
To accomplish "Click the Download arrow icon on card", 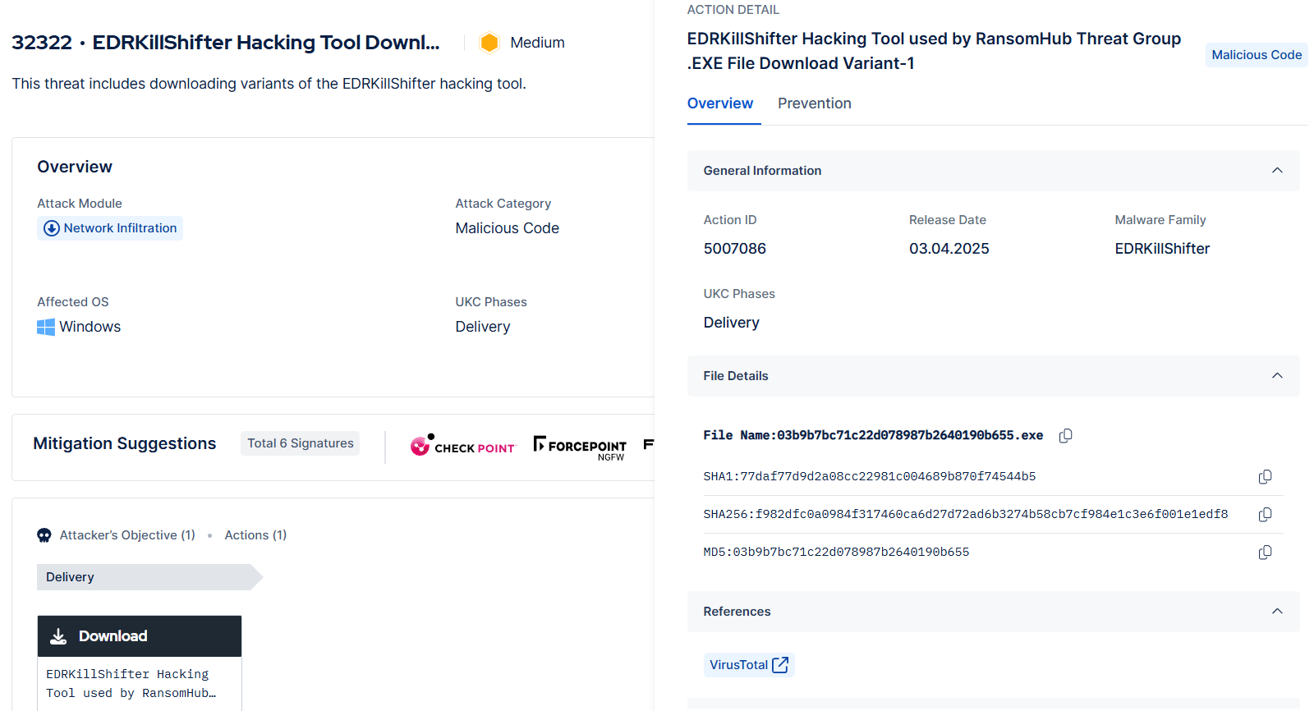I will point(58,636).
